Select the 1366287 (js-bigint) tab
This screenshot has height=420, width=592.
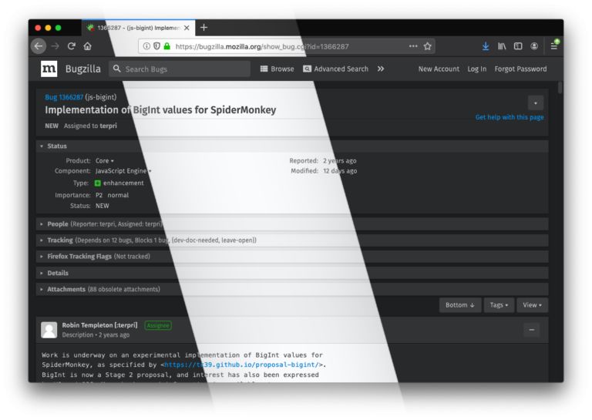[138, 28]
